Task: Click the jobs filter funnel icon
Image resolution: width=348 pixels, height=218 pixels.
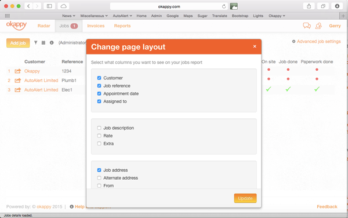Action: tap(35, 42)
